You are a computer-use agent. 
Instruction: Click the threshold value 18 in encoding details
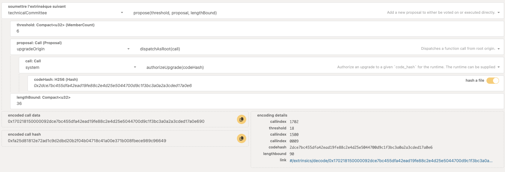tap(292, 128)
